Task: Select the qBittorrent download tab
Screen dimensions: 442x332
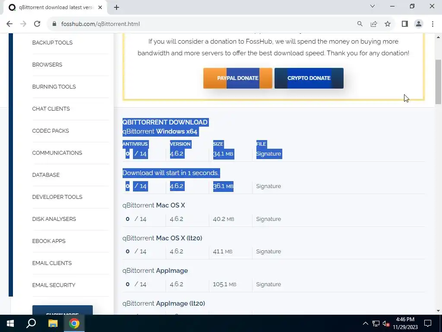Action: point(55,8)
